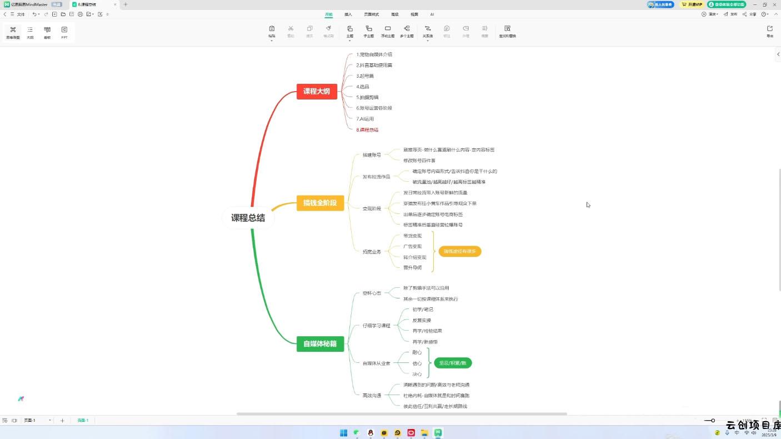The width and height of the screenshot is (781, 439).
Task: Select the 搞钱全阶段 yellow topic node
Action: tap(320, 203)
